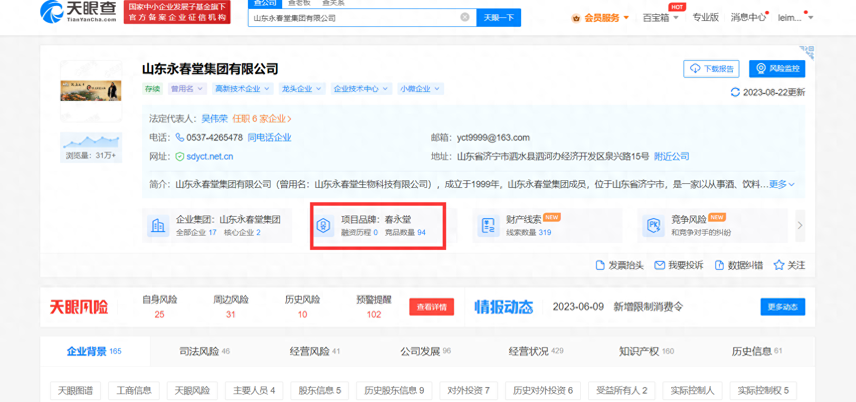Click the right arrow to show more cards
Viewport: 856px width, 402px height.
click(800, 225)
